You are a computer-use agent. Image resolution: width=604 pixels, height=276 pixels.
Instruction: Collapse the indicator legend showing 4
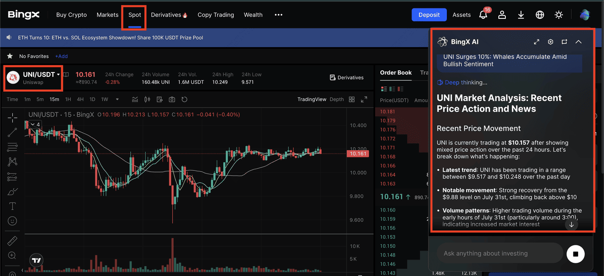pyautogui.click(x=35, y=124)
